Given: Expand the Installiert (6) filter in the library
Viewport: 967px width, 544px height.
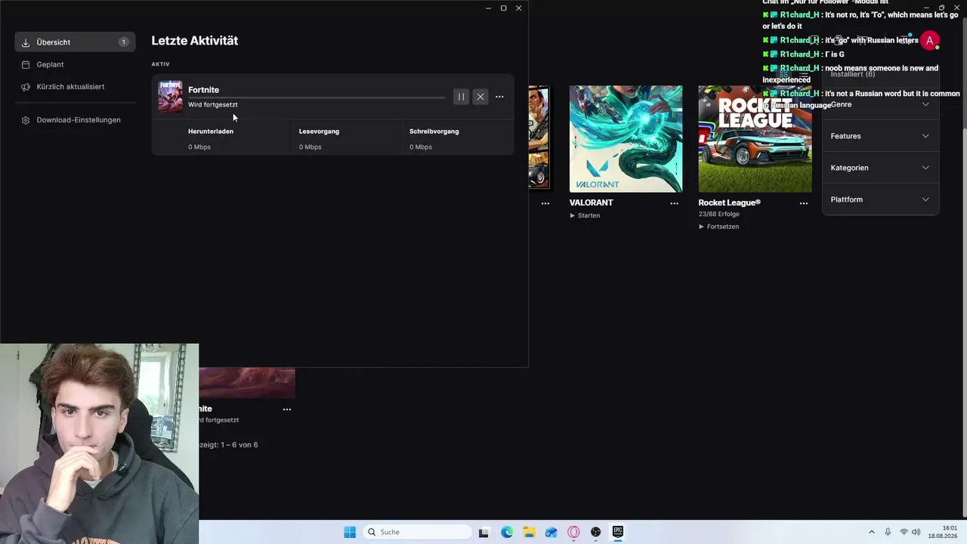Looking at the screenshot, I should (880, 74).
